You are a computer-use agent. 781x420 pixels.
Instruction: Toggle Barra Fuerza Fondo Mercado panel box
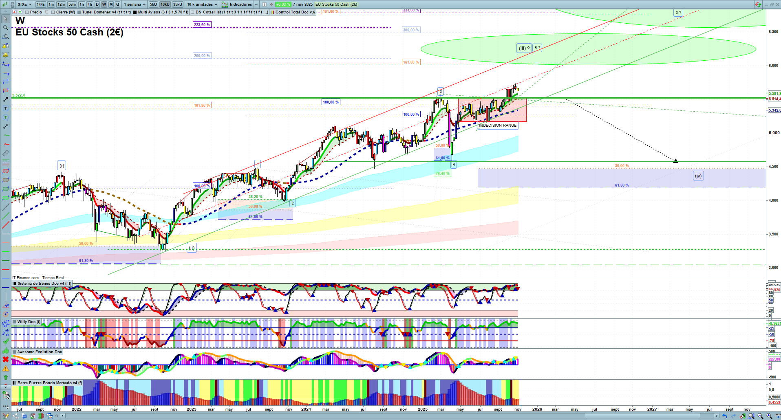coord(15,383)
